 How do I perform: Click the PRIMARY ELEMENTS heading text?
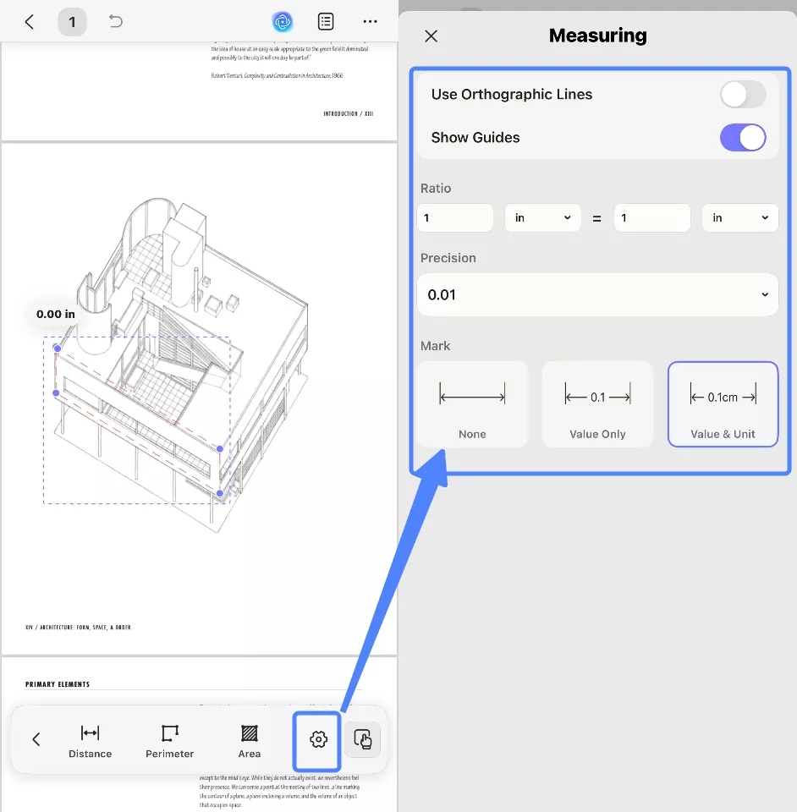point(58,684)
